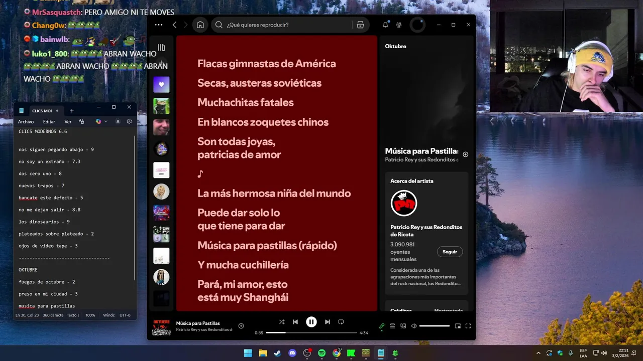The height and width of the screenshot is (361, 643).
Task: Navigate back with Spotify's left arrow
Action: coord(174,25)
